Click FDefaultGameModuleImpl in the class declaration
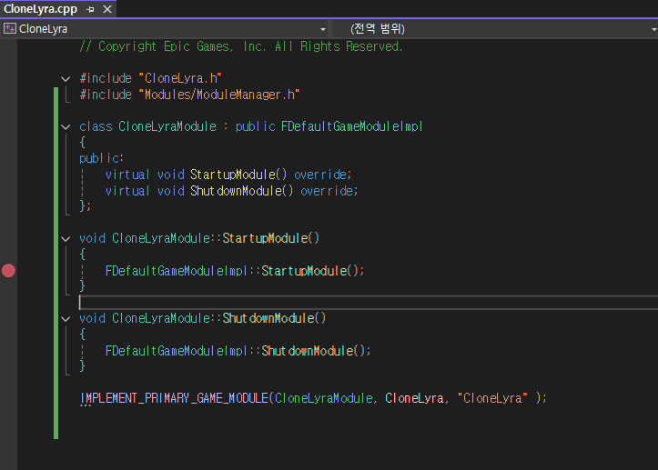Viewport: 658px width, 470px height. (351, 126)
